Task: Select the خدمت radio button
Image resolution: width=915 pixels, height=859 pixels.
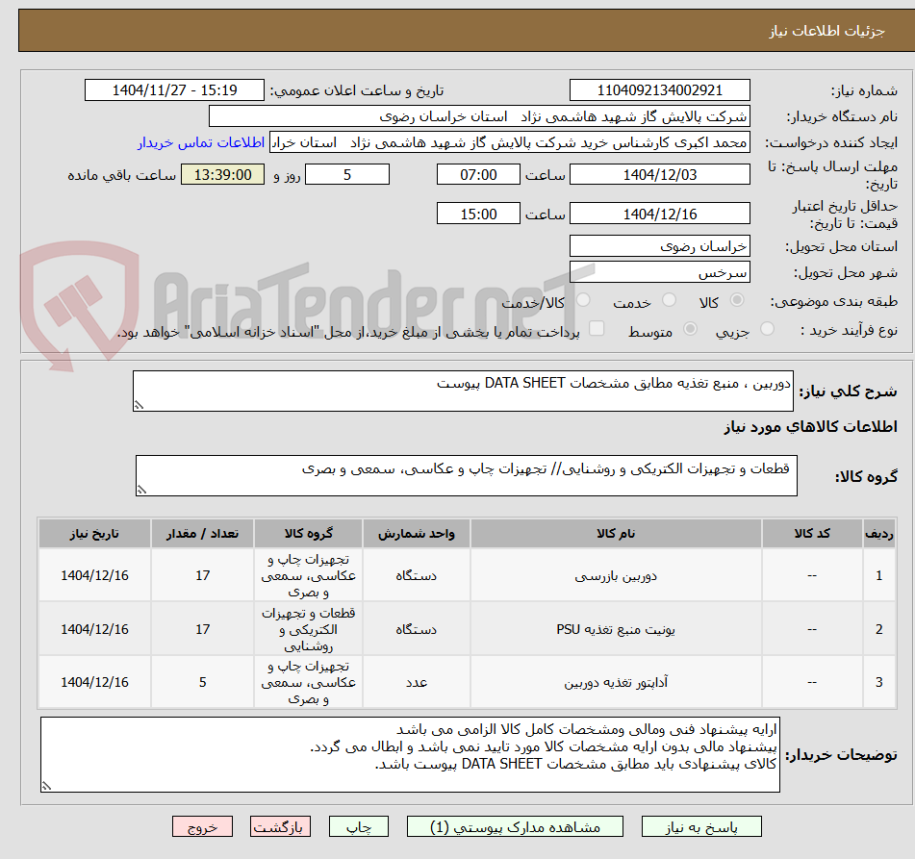Action: (x=670, y=300)
